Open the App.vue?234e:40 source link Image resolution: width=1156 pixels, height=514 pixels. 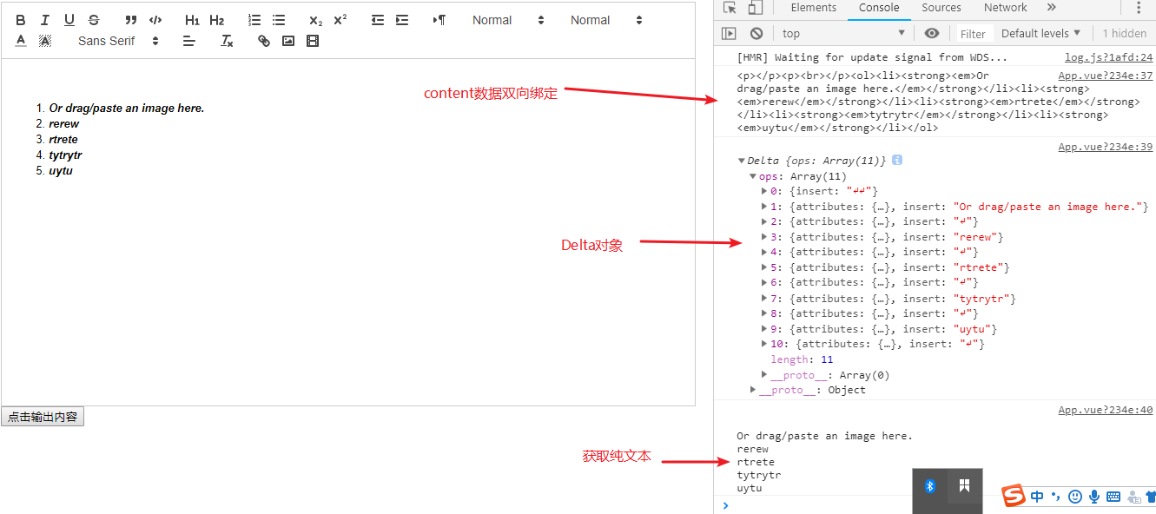click(x=1106, y=410)
